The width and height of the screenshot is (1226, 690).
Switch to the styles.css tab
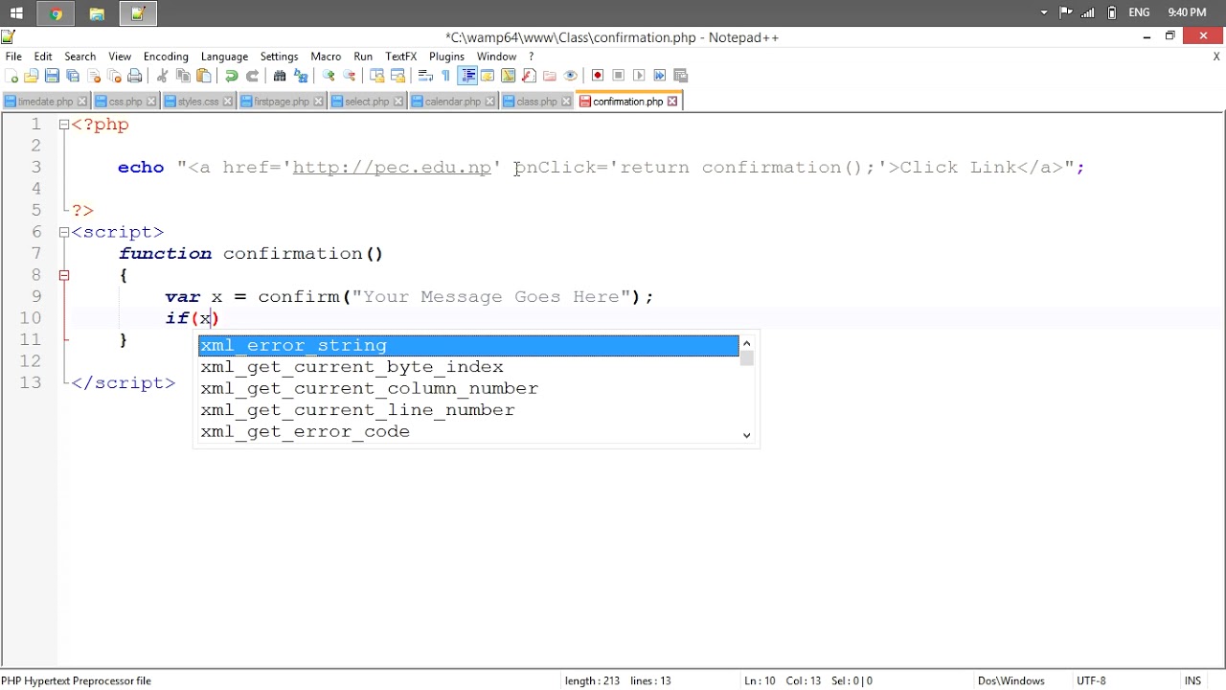coord(197,102)
